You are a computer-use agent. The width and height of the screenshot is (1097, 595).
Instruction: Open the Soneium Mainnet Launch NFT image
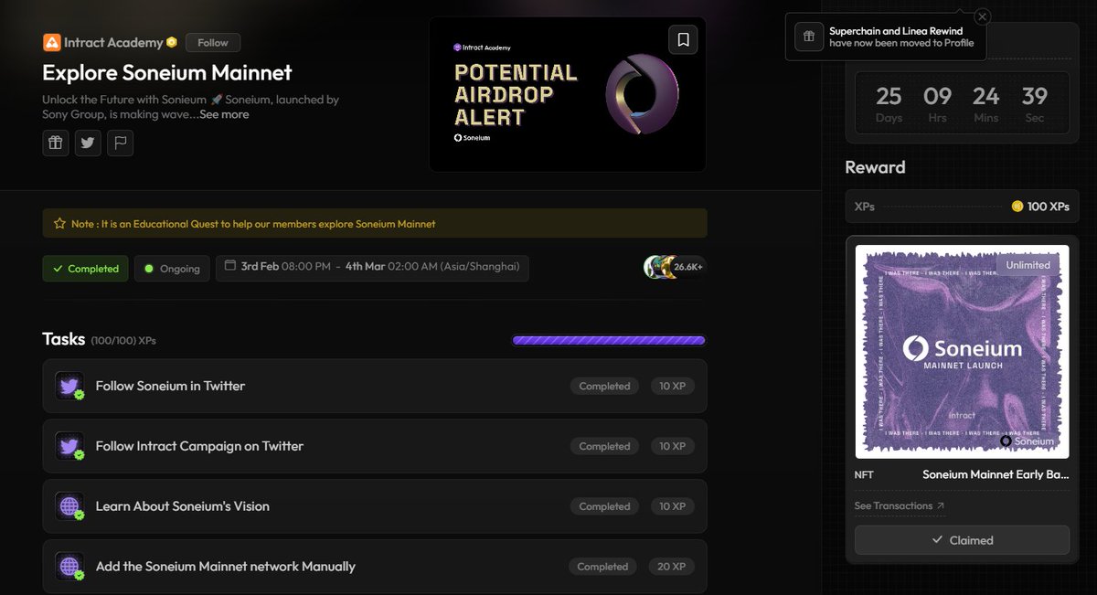[962, 351]
